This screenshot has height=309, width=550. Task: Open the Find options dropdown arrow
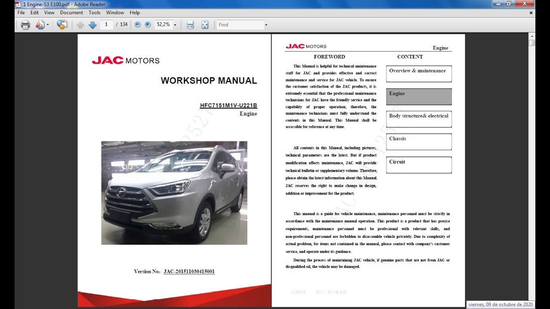[266, 25]
